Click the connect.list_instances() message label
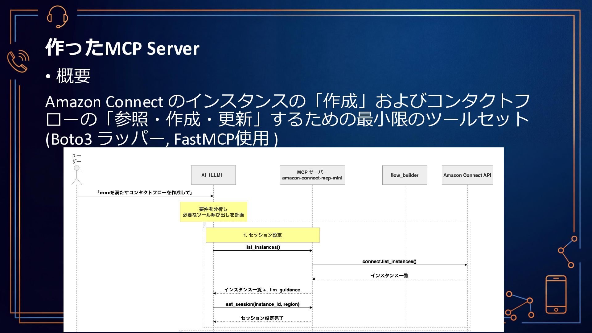Screen dimensions: 592x333 click(x=389, y=261)
